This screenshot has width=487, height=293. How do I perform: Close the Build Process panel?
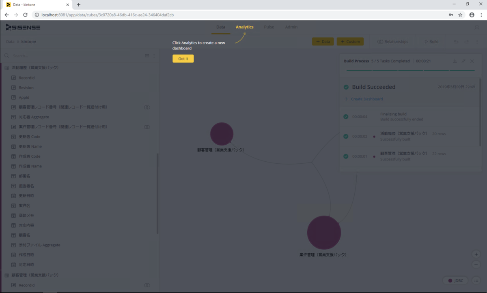tap(472, 61)
